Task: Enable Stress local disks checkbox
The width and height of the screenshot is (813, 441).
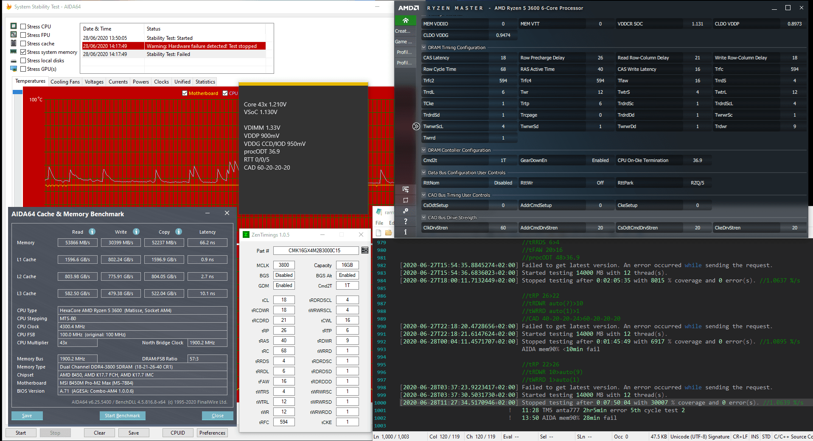Action: click(x=23, y=61)
